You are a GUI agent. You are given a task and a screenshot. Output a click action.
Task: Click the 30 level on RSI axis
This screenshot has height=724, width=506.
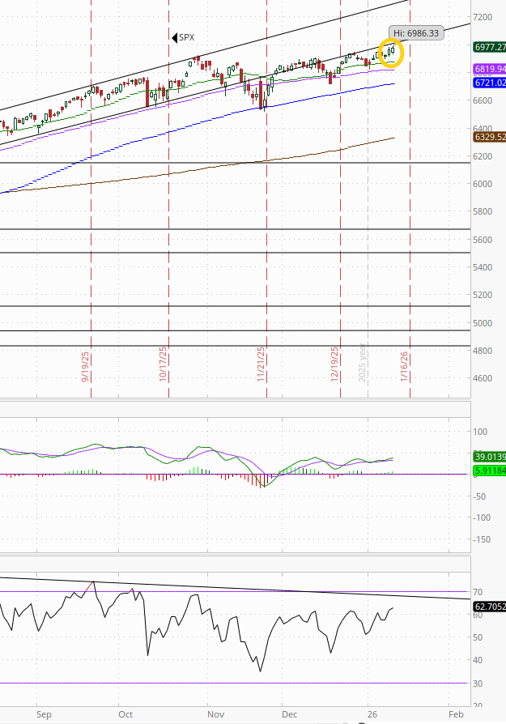478,684
